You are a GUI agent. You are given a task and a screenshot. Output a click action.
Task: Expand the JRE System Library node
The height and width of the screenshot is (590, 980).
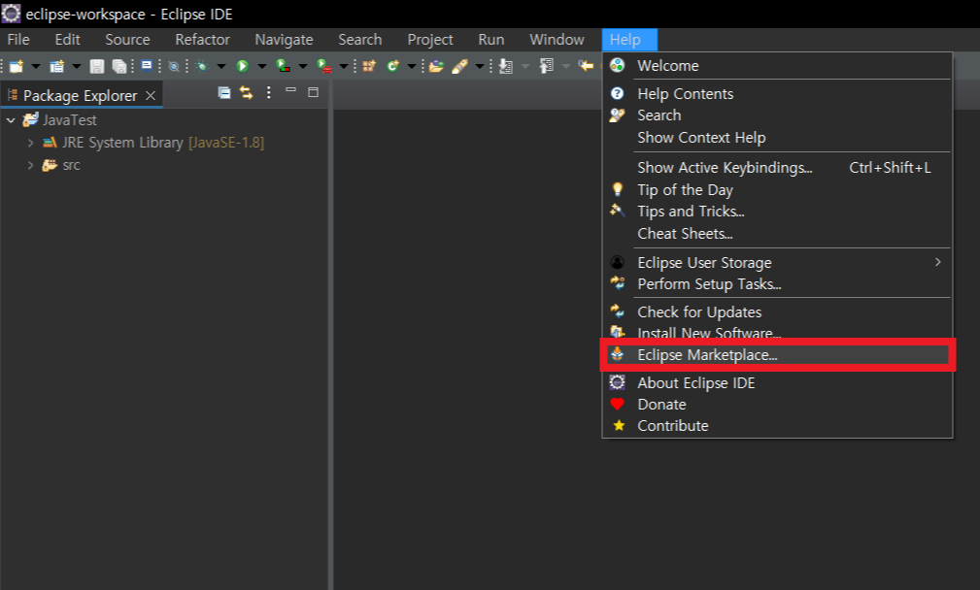[30, 143]
